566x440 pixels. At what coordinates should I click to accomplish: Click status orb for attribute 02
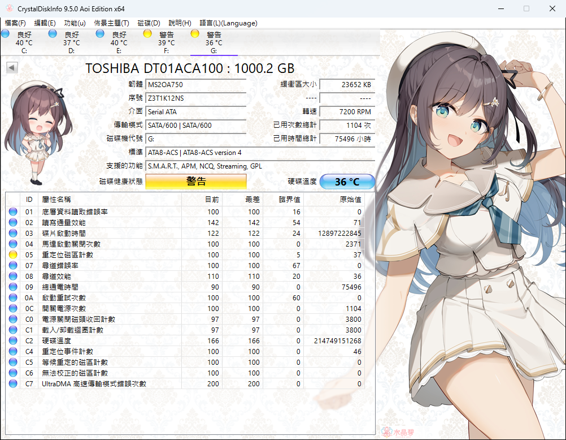tap(13, 222)
